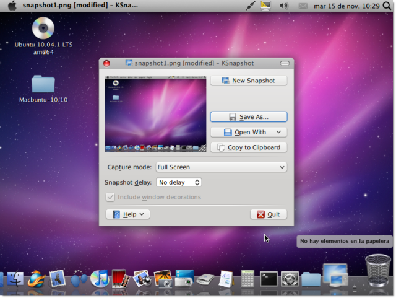
Task: Close KSnapshot with the red button
Action: click(x=106, y=63)
